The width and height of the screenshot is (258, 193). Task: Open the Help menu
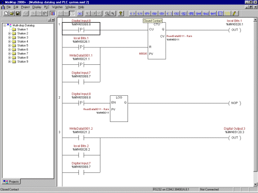click(81, 7)
